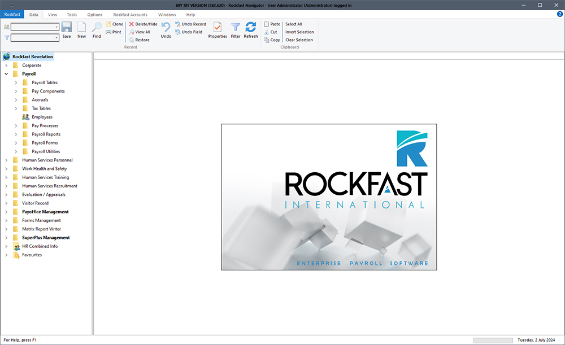The image size is (565, 345).
Task: Open the lower filter combo box dropdown
Action: point(56,38)
